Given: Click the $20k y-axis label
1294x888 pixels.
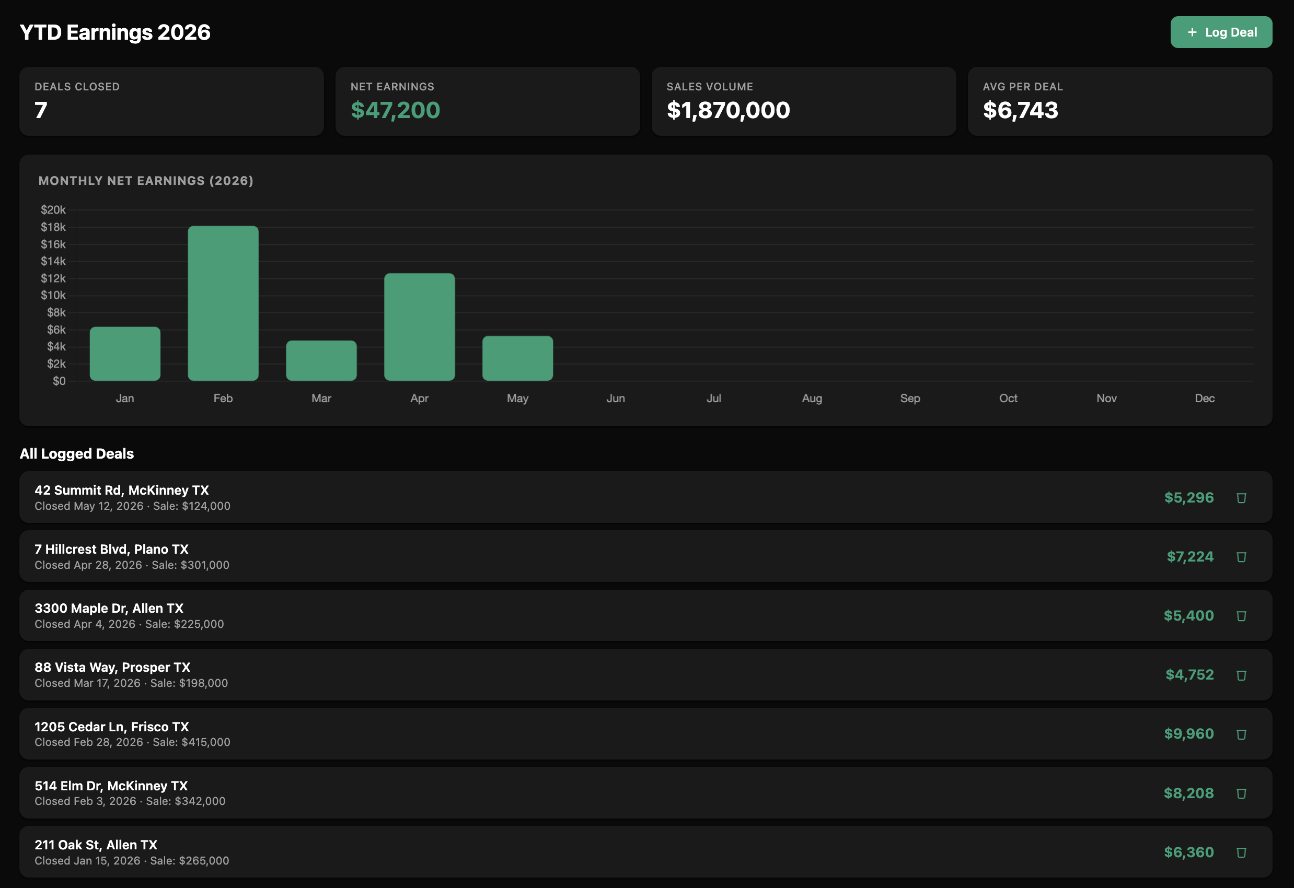Looking at the screenshot, I should click(53, 210).
